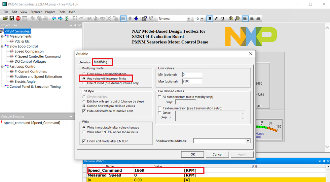Image resolution: width=330 pixels, height=182 pixels.
Task: Click the red STOP communication icon
Action: pyautogui.click(x=18, y=18)
